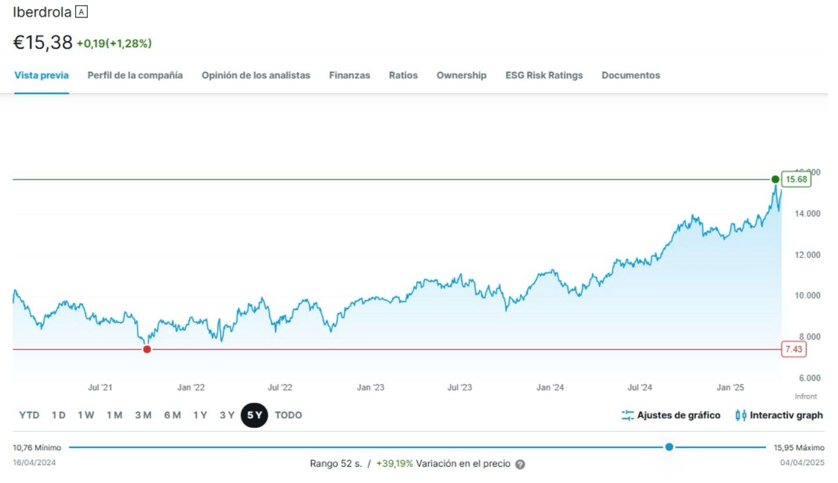Select the green maximum price marker dot
838x483 pixels.
[x=775, y=180]
